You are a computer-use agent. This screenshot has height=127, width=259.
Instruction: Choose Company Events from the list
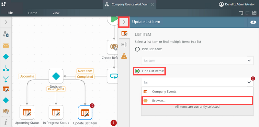pyautogui.click(x=197, y=92)
